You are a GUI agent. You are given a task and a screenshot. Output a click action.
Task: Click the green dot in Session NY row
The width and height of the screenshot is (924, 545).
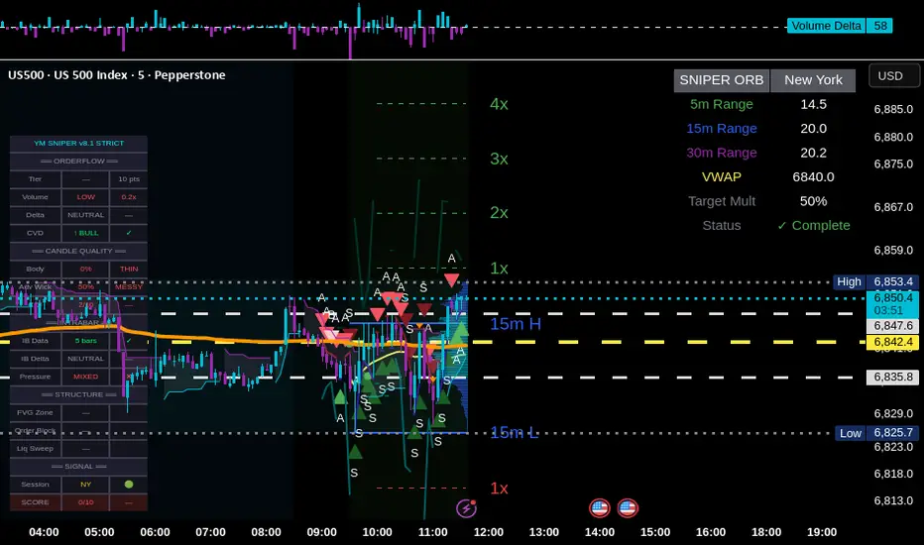click(129, 485)
